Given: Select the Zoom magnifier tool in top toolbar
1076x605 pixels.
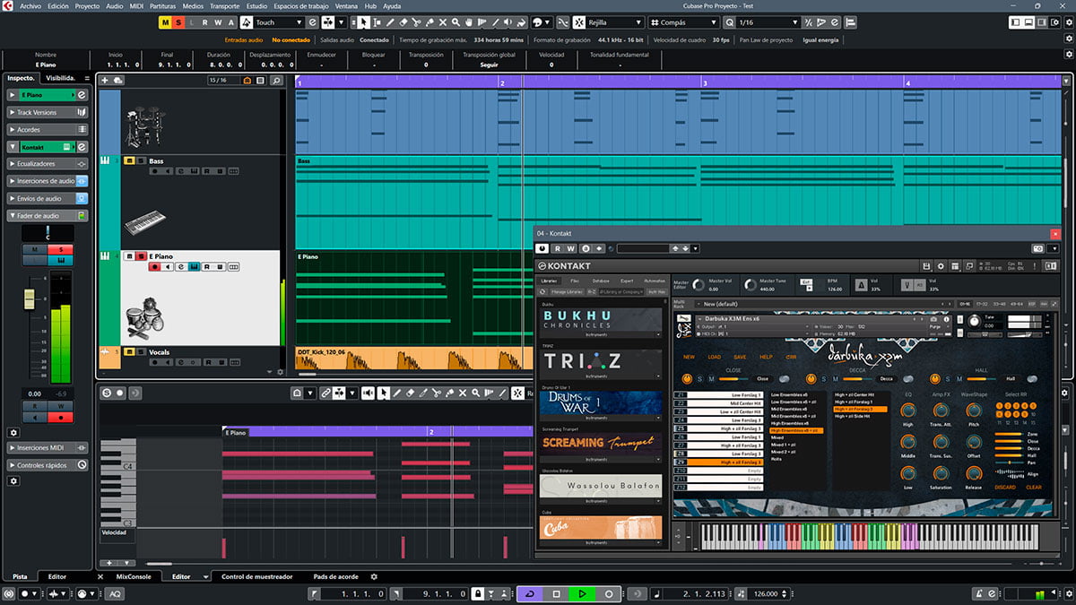Looking at the screenshot, I should point(456,22).
